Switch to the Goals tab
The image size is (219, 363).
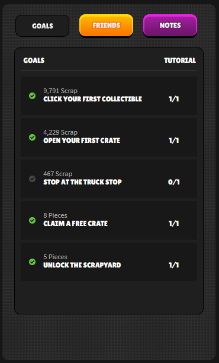click(43, 26)
